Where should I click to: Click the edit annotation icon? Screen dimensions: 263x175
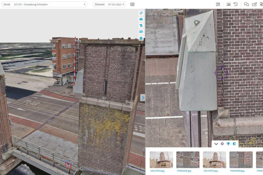click(x=254, y=4)
